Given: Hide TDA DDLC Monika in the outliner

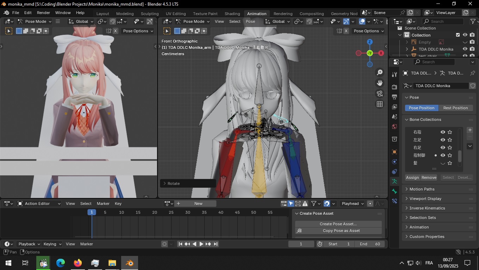Looking at the screenshot, I should 465,49.
